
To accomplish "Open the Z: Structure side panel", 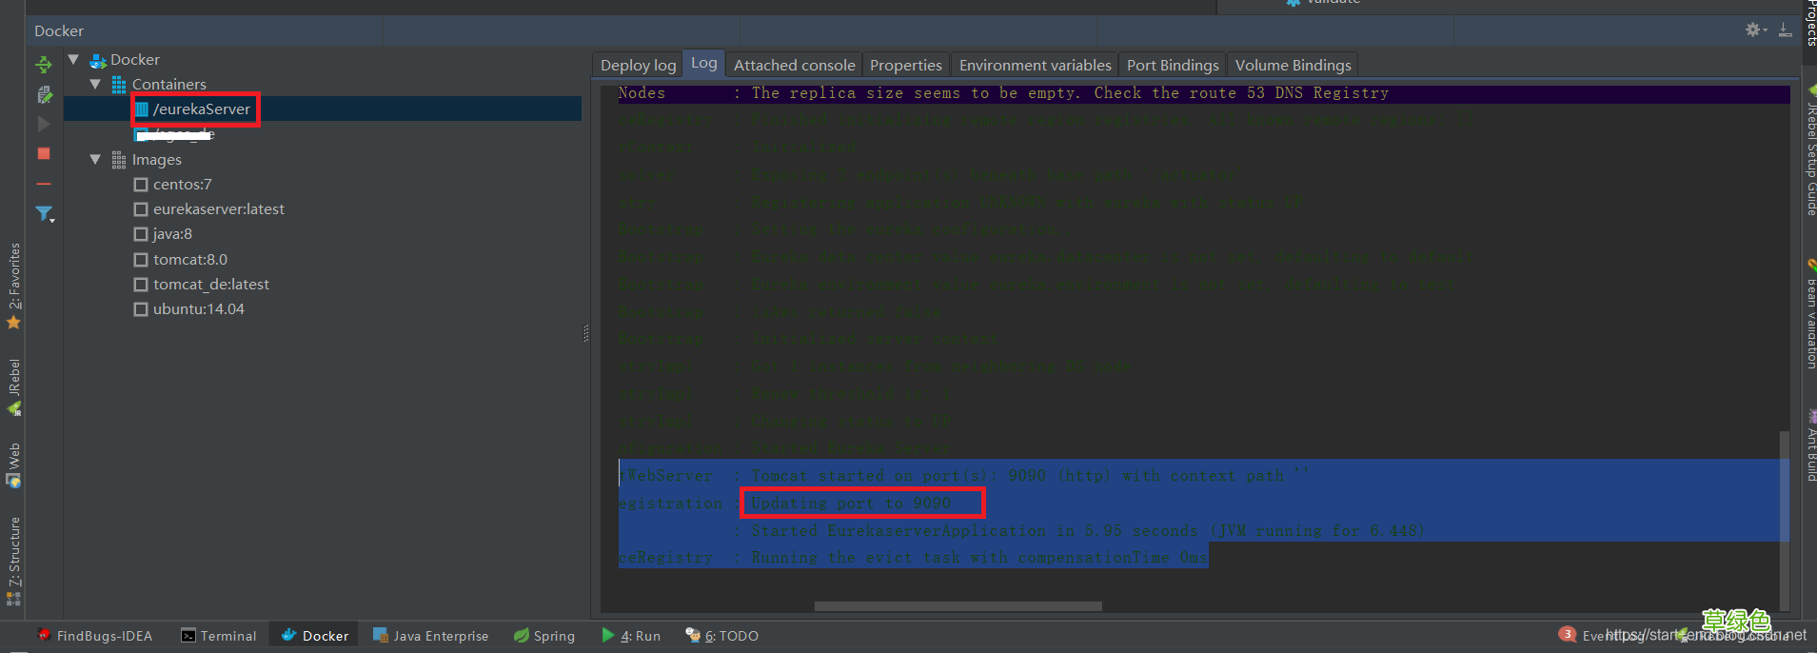I will point(13,562).
